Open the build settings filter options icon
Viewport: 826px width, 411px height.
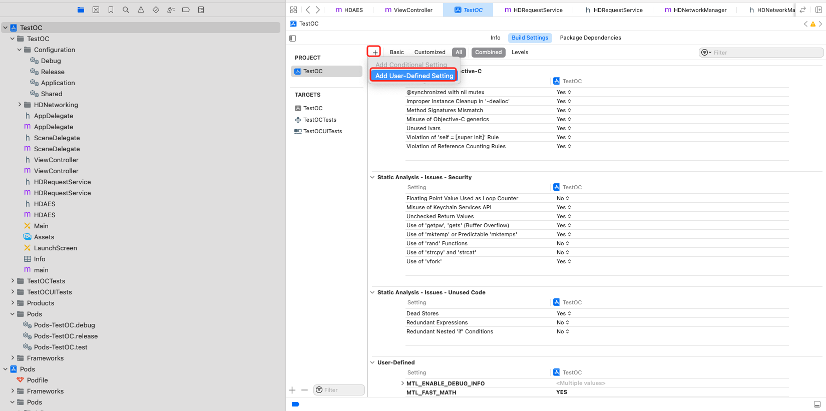(706, 53)
